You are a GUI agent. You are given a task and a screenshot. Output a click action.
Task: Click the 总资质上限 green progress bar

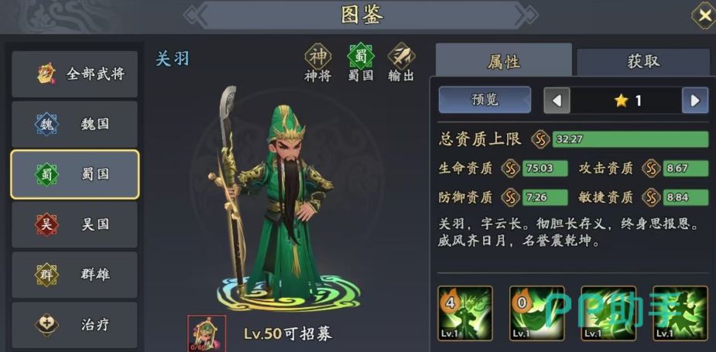(631, 139)
